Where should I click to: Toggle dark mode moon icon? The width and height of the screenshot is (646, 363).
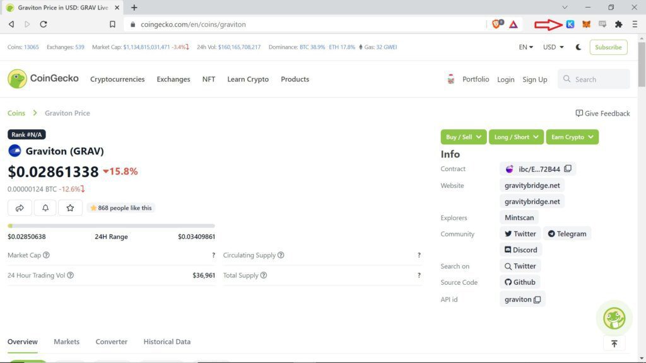[578, 47]
